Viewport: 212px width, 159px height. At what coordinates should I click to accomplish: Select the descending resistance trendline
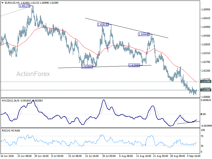pyautogui.click(x=127, y=28)
